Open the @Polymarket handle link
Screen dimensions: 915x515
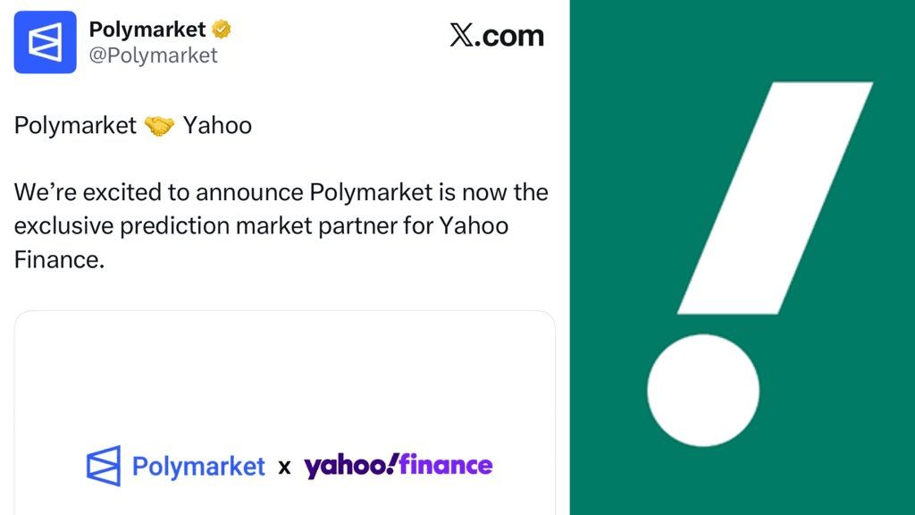pyautogui.click(x=153, y=55)
